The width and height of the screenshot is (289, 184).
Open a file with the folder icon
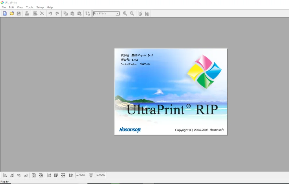(12, 14)
